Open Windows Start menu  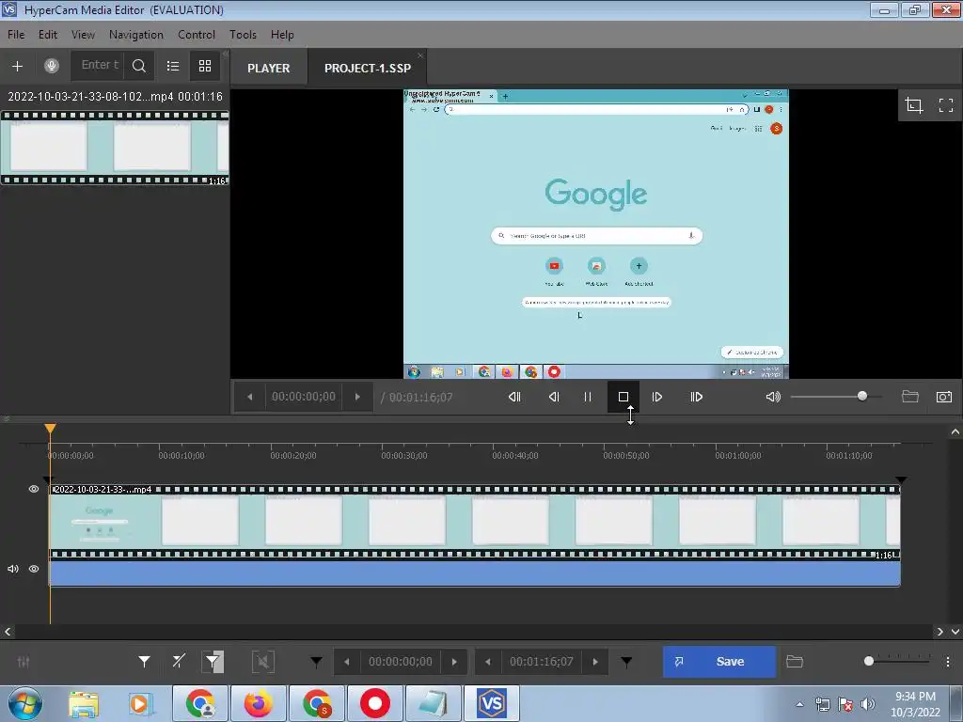(24, 703)
